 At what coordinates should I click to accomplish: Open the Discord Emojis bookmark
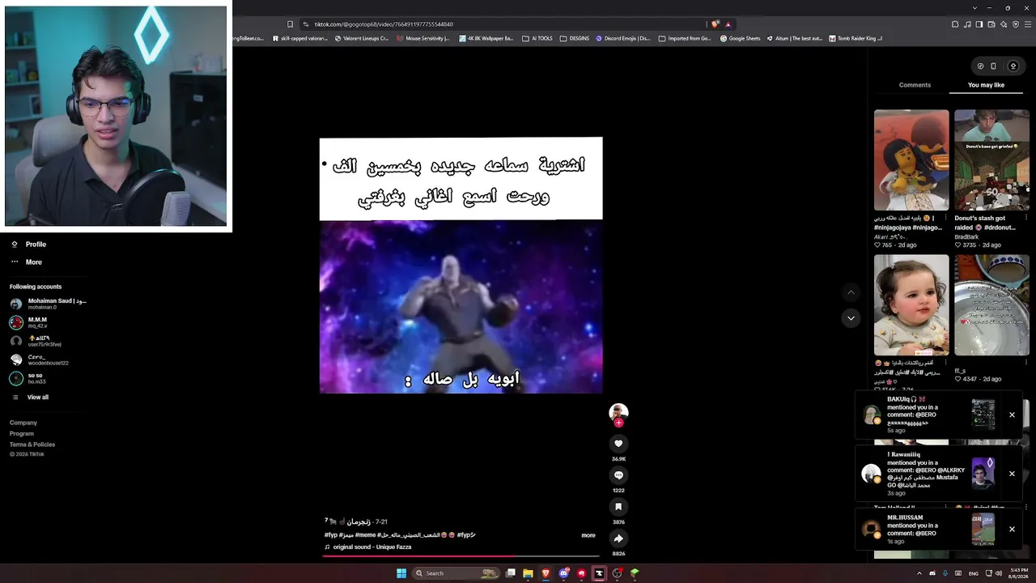(x=623, y=38)
